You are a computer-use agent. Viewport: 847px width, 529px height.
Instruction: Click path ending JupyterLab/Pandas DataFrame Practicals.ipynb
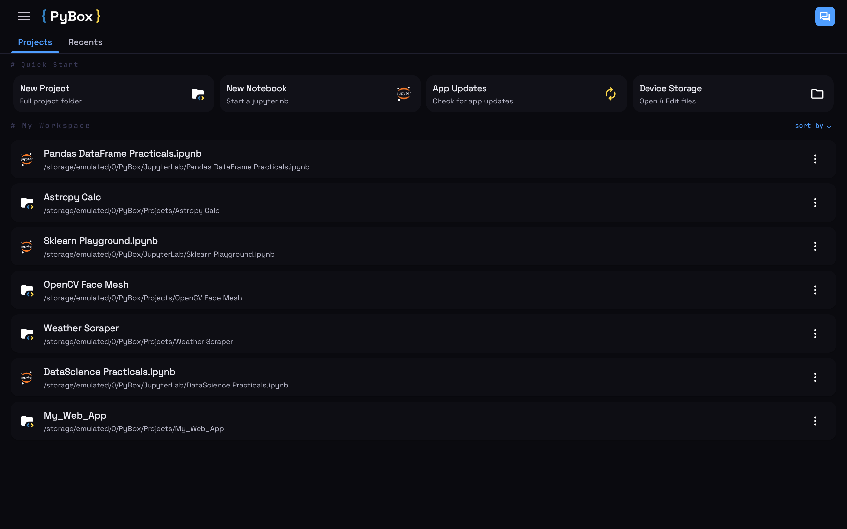point(176,167)
